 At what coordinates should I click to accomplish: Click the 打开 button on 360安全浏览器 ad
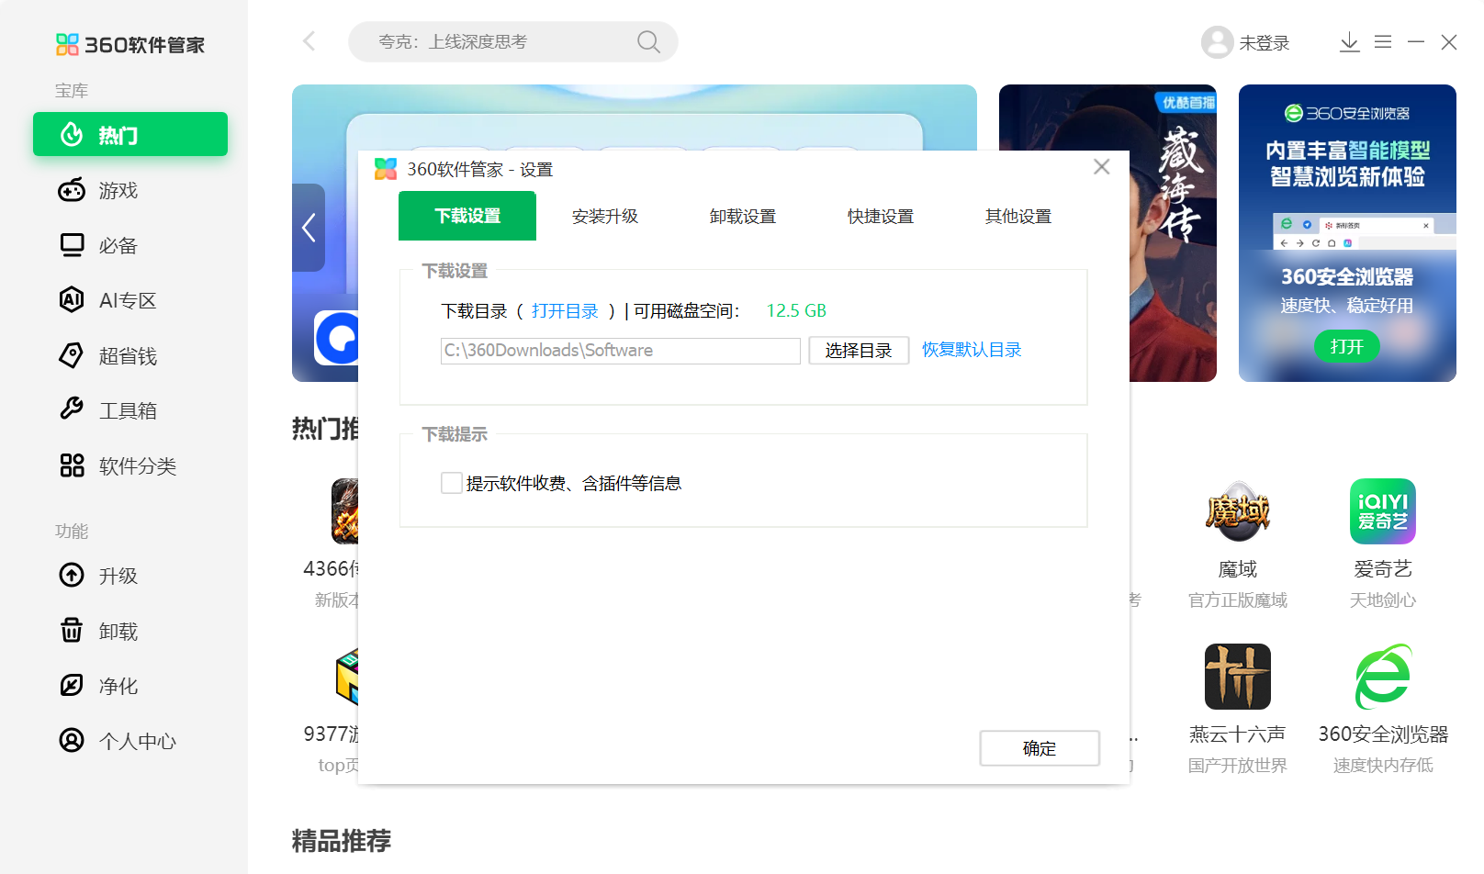tap(1347, 346)
